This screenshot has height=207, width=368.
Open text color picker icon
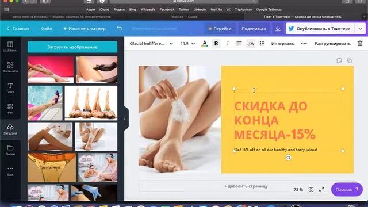[x=205, y=44]
